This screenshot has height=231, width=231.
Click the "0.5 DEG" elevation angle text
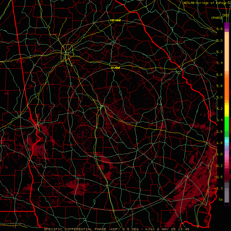(x=131, y=229)
